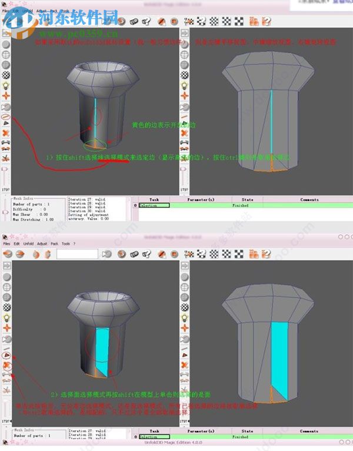
Task: Open Tools menu in cyan-face window
Action: pos(66,244)
